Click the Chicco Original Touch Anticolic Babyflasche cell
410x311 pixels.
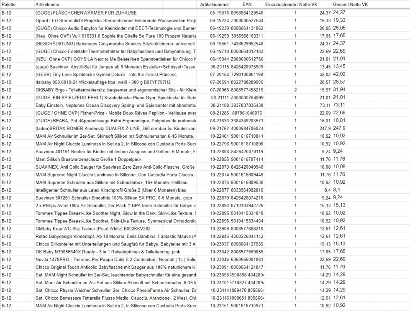[116, 267]
